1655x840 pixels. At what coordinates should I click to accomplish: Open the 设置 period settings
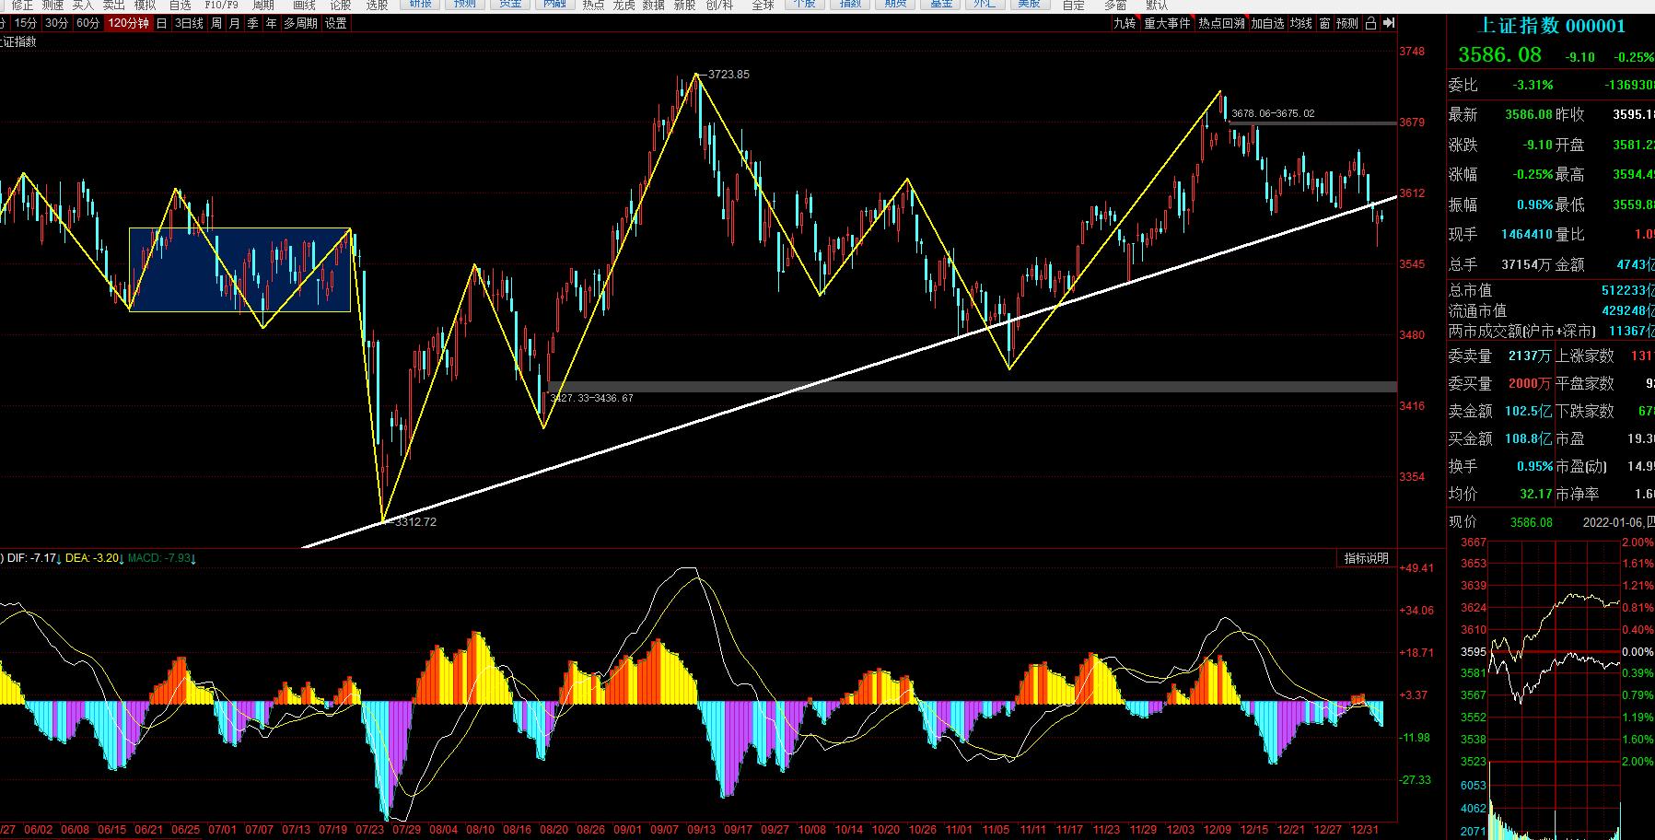coord(336,23)
